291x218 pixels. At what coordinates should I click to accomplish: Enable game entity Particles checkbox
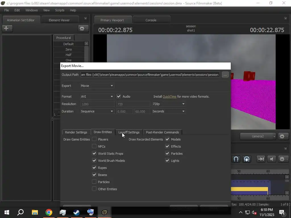(x=94, y=182)
